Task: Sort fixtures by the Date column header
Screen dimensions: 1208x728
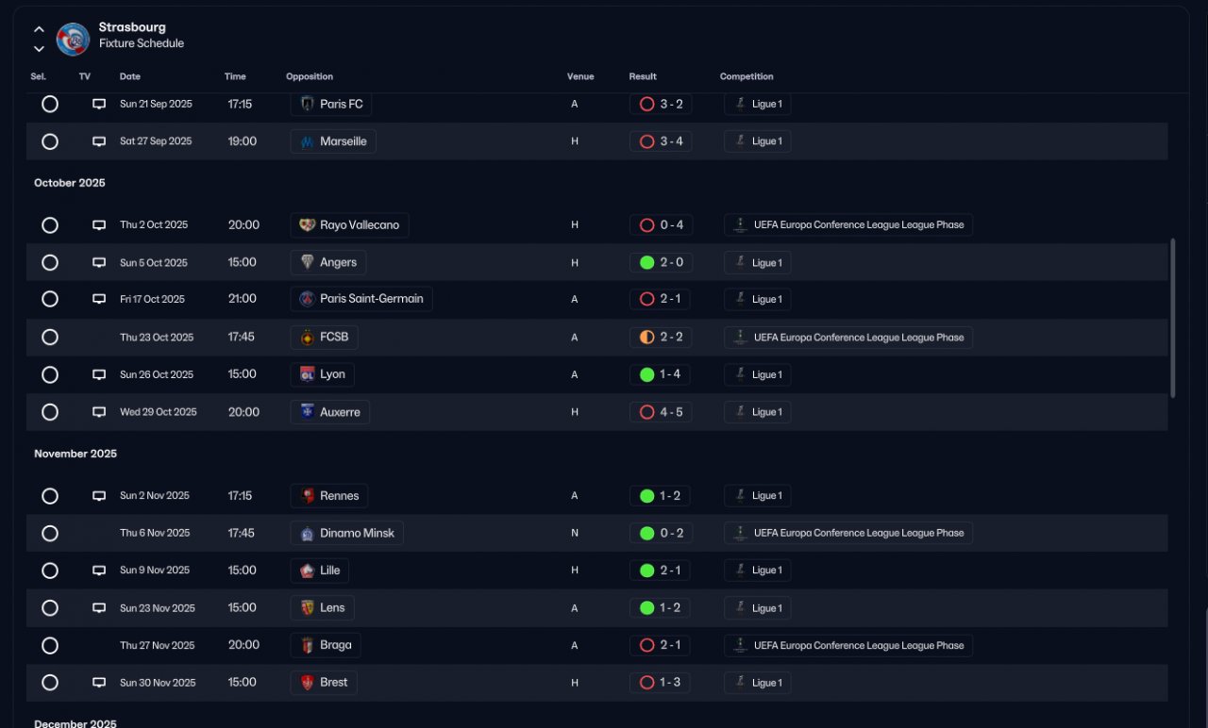Action: [x=130, y=76]
